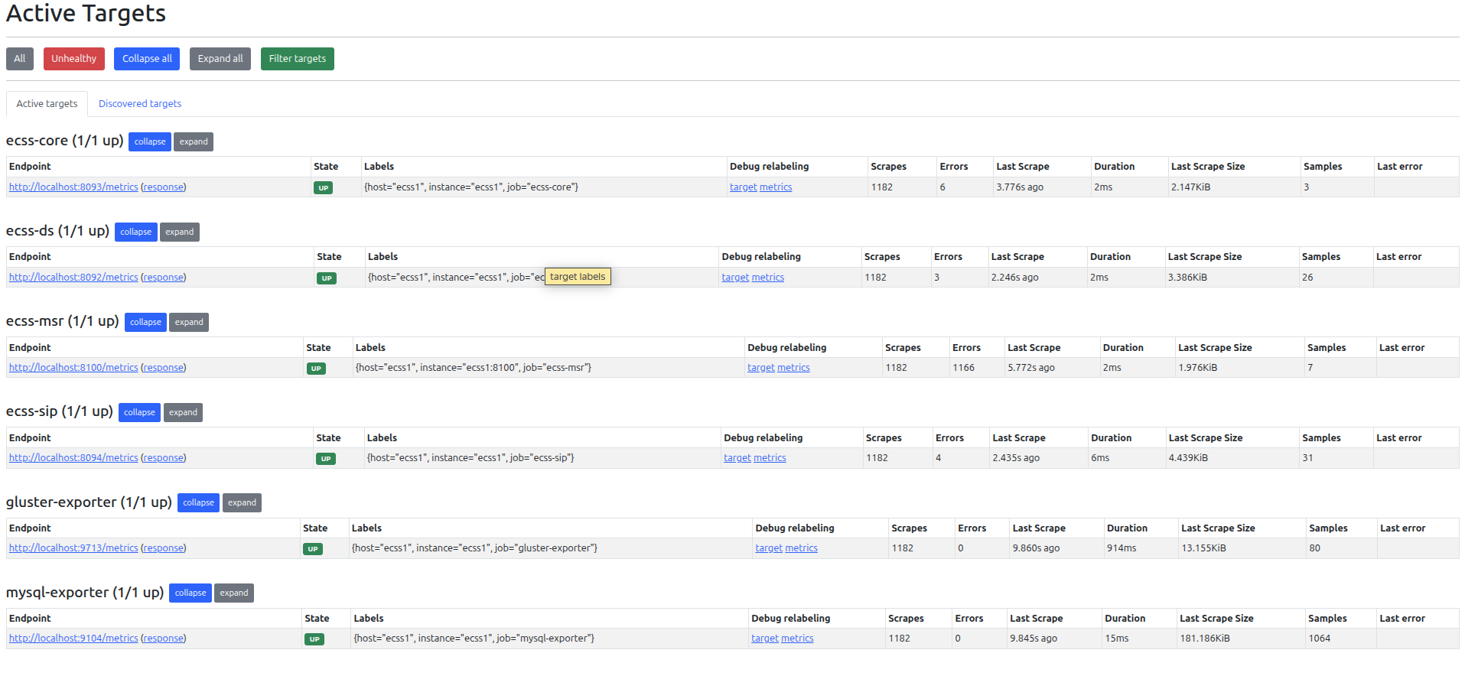Click the UP state badge for mysql-exporter

click(x=314, y=639)
